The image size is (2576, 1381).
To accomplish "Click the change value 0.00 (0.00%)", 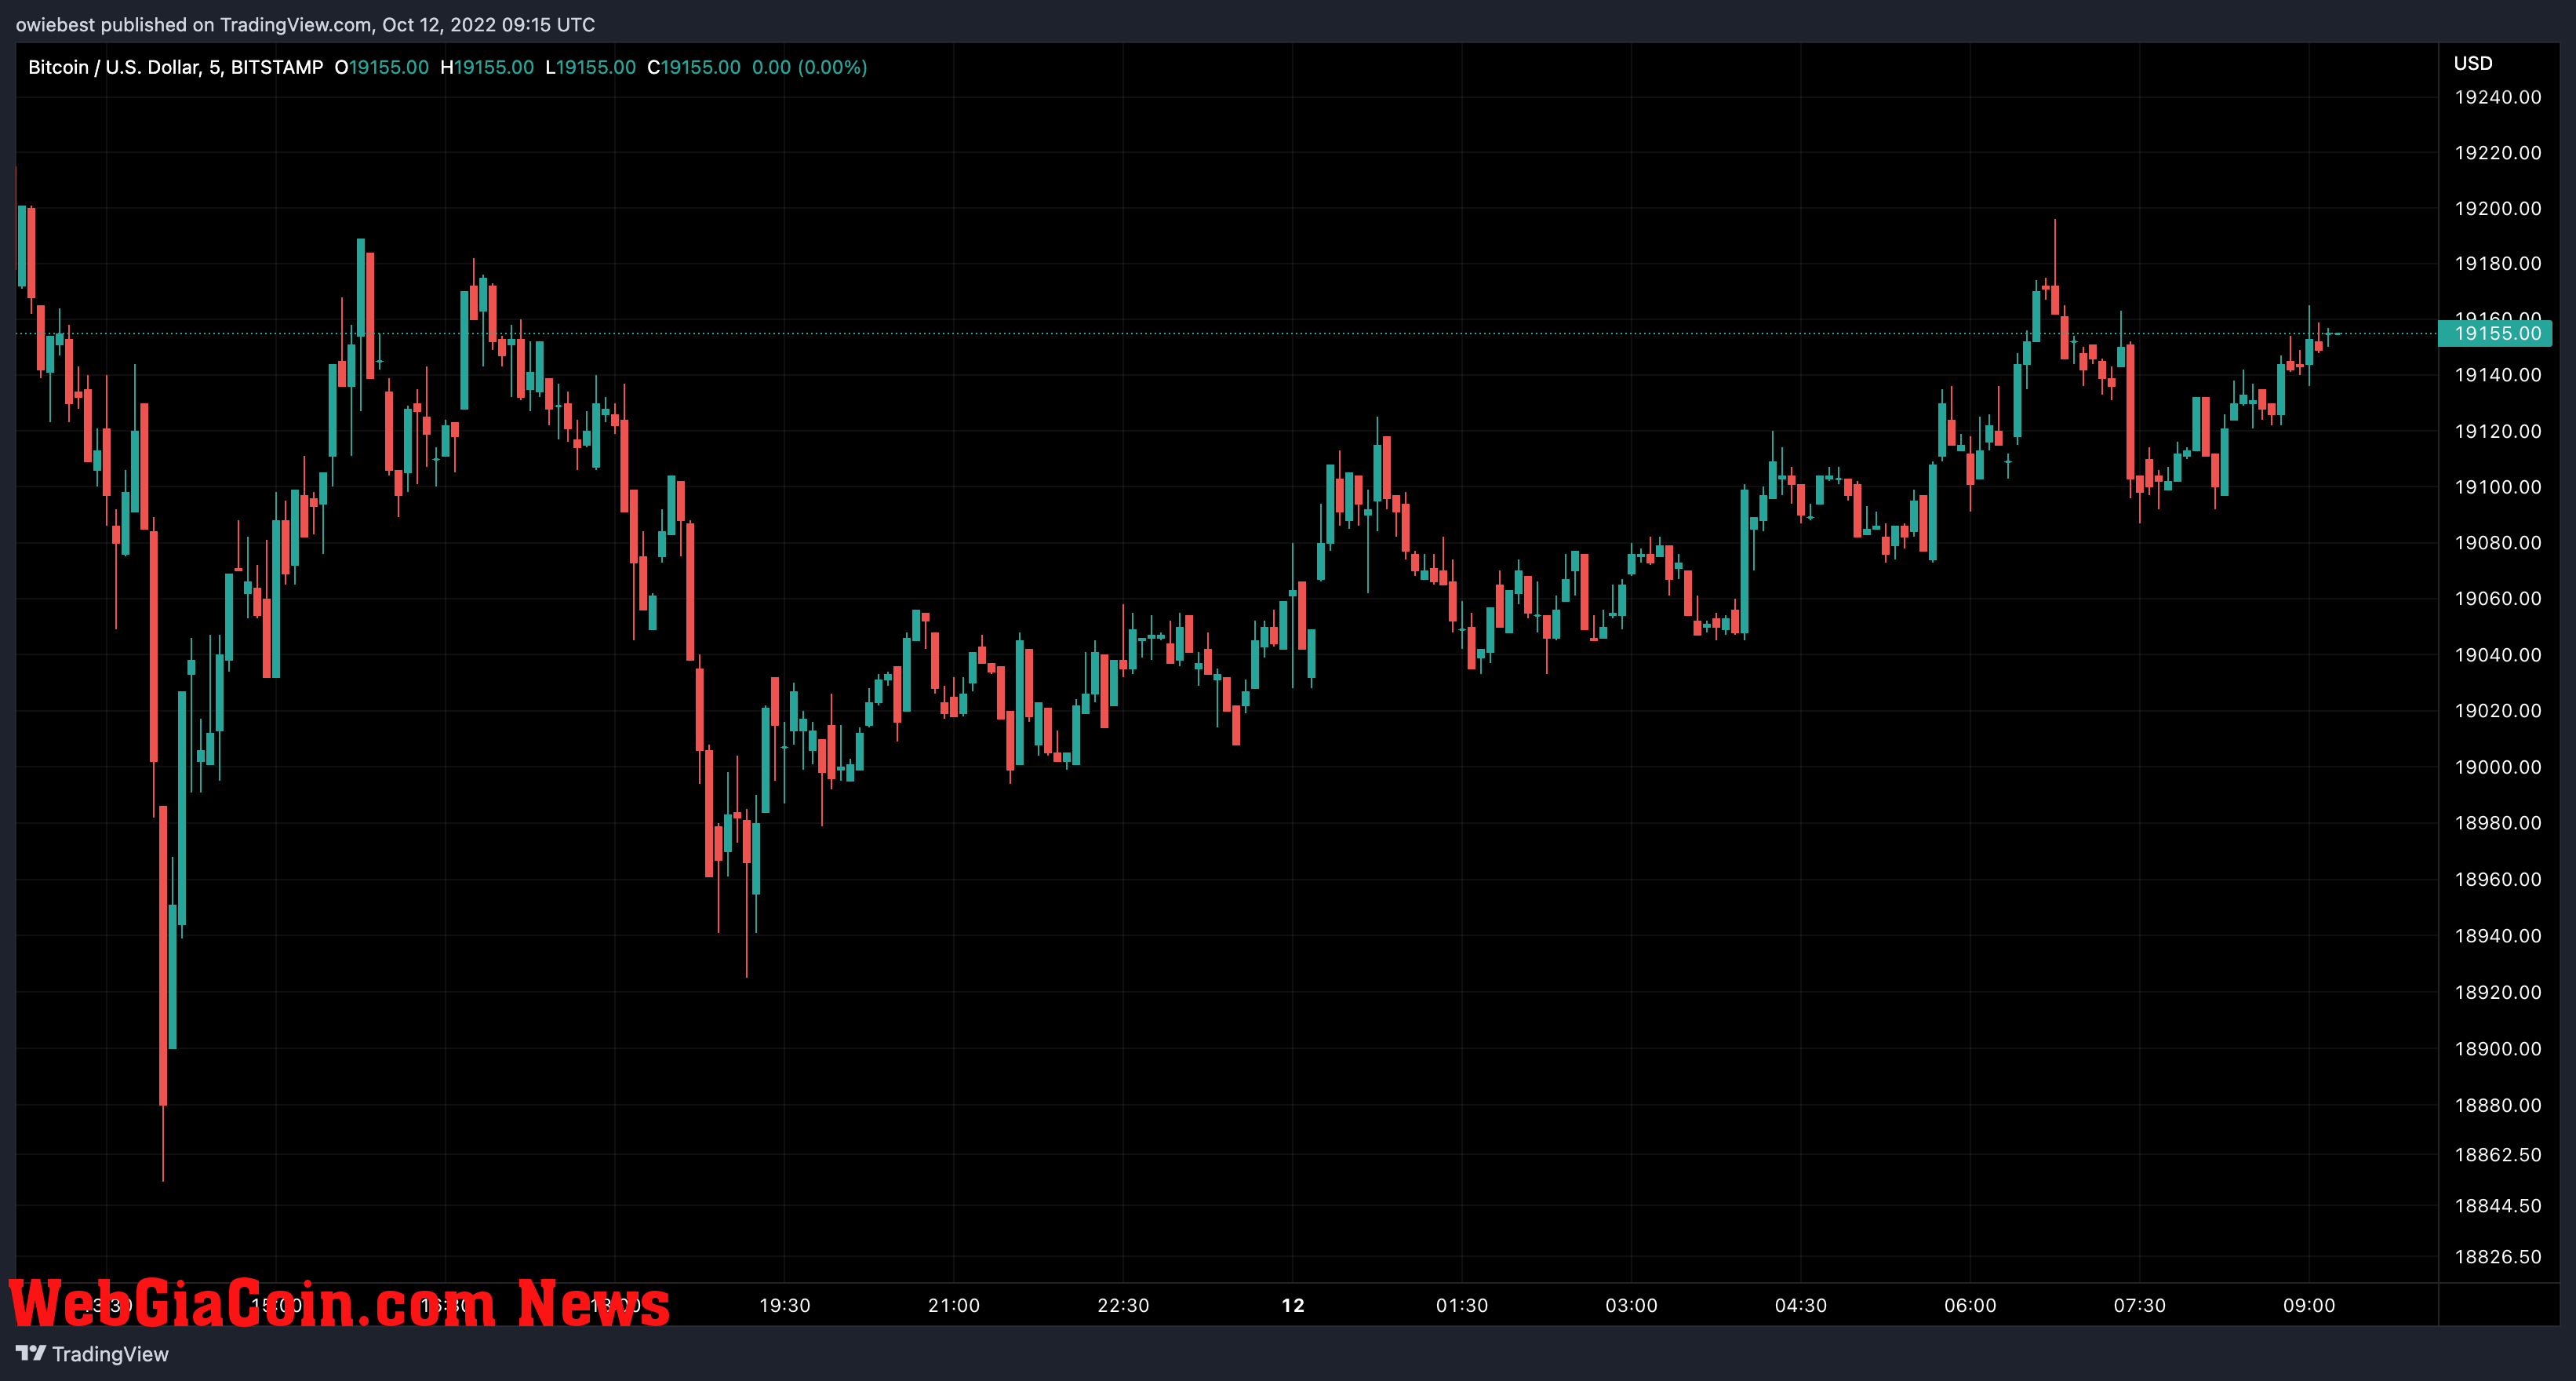I will (x=809, y=67).
